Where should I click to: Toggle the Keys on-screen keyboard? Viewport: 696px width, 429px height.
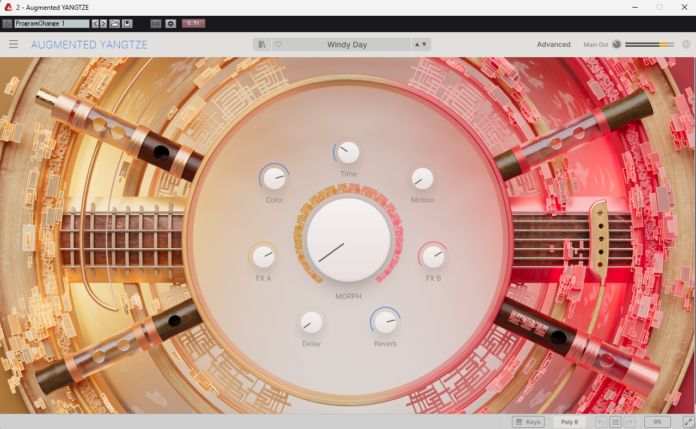[x=528, y=422]
